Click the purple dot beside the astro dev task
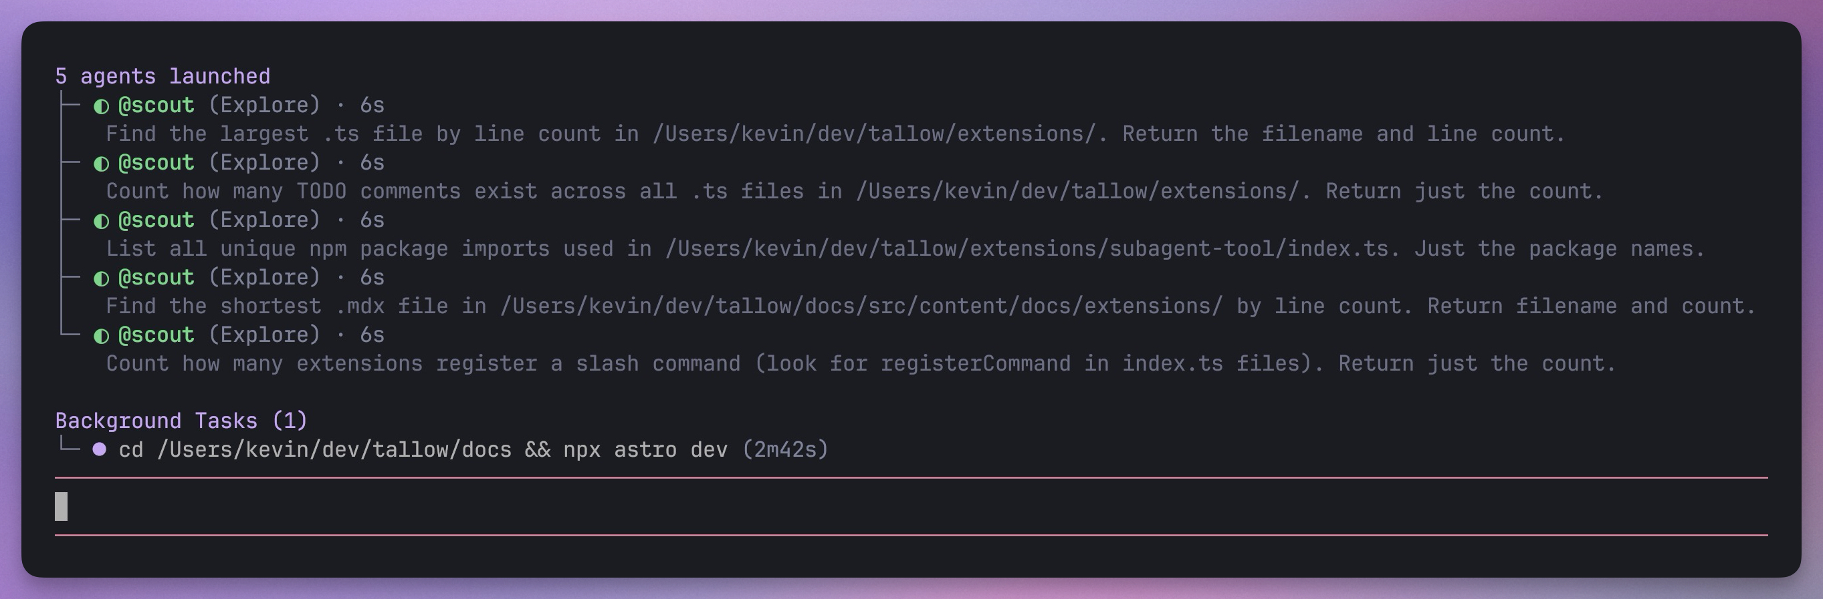This screenshot has height=599, width=1823. pos(100,449)
